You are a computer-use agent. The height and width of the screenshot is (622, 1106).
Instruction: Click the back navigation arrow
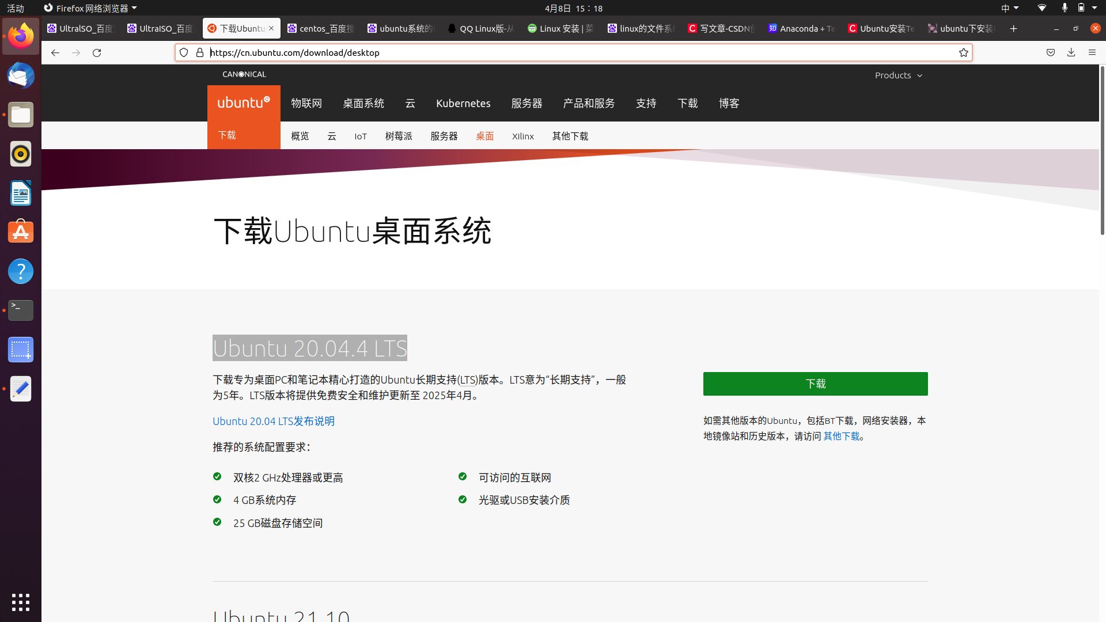[x=55, y=52]
